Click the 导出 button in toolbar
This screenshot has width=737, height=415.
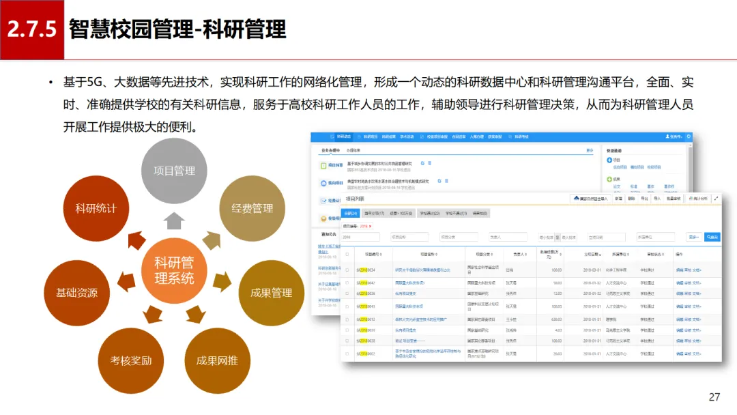click(x=644, y=199)
